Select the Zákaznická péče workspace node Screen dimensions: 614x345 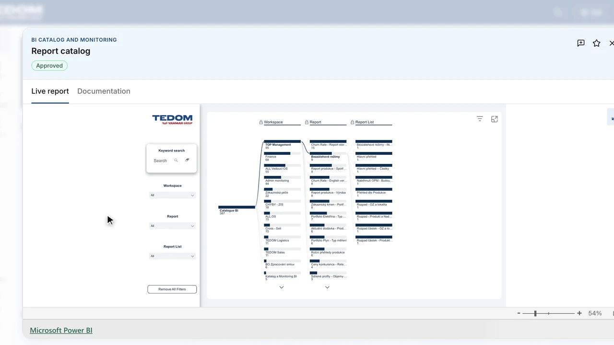tap(282, 192)
